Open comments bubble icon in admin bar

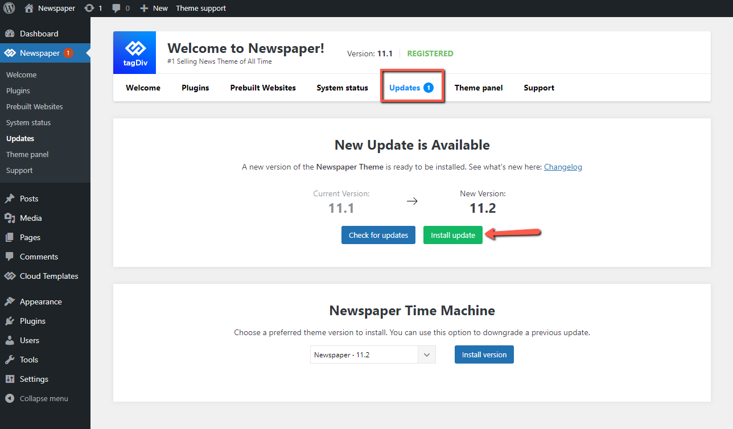click(117, 9)
